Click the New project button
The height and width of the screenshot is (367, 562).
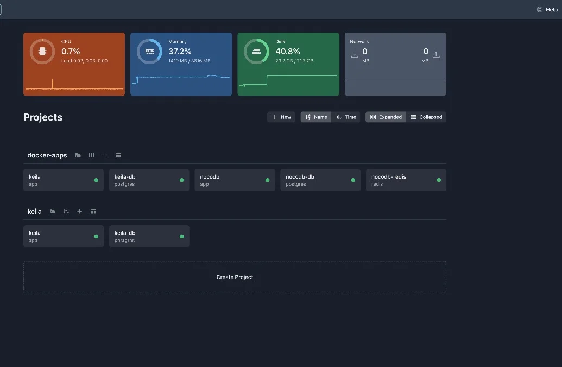tap(281, 117)
